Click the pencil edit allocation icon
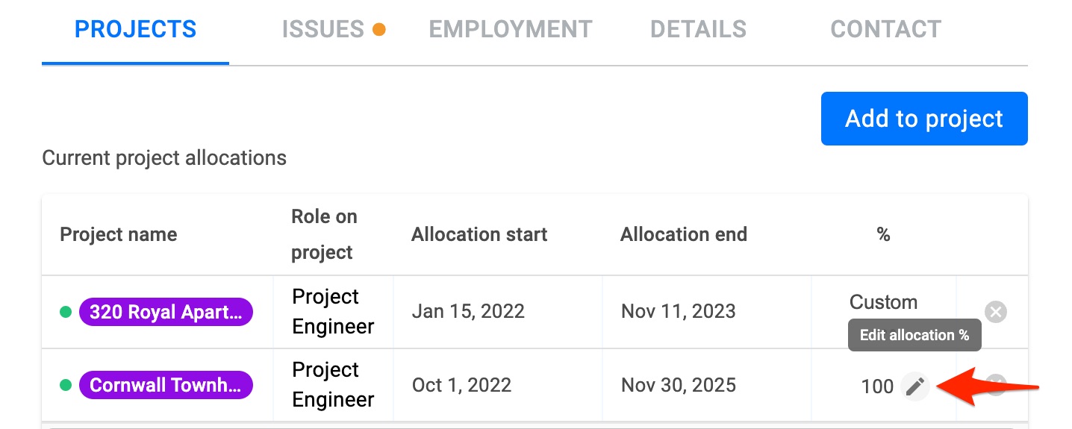The image size is (1072, 429). (x=915, y=386)
